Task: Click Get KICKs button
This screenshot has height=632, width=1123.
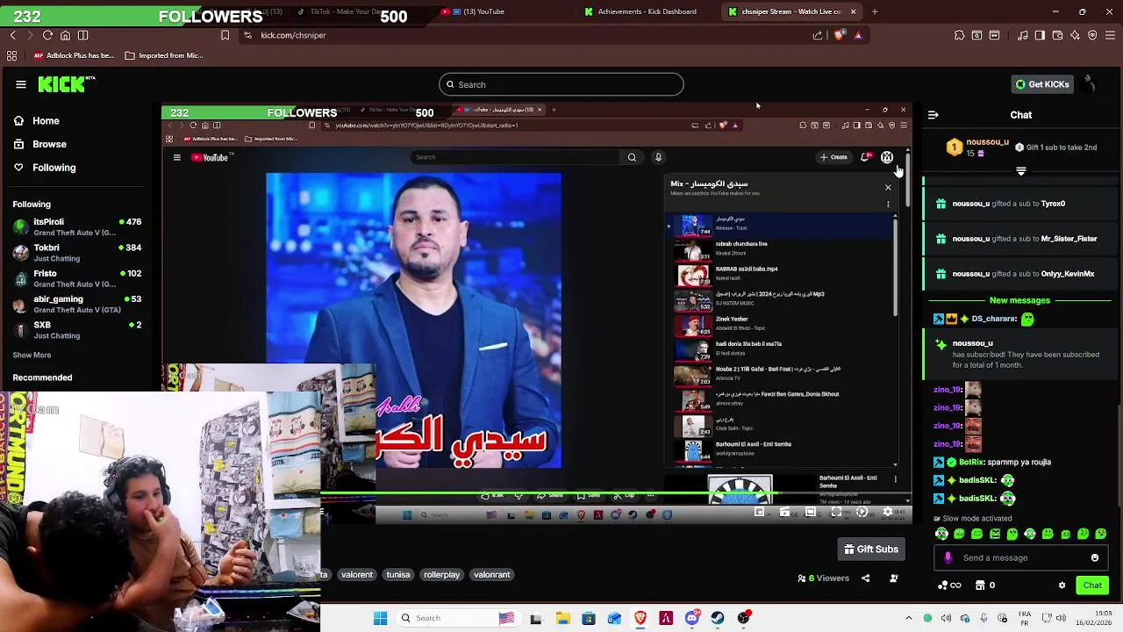Action: coord(1042,84)
